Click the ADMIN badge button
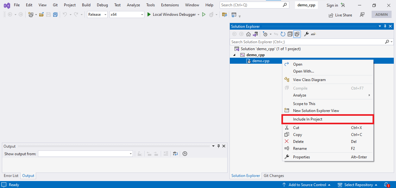This screenshot has width=396, height=188. click(x=381, y=15)
